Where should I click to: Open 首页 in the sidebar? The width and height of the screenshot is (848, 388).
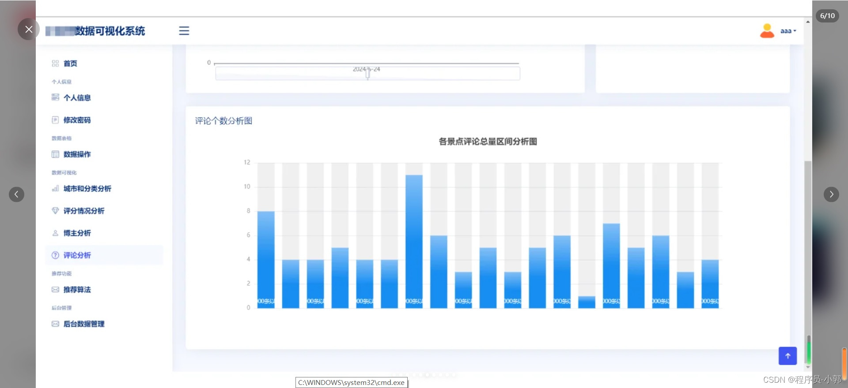(70, 63)
